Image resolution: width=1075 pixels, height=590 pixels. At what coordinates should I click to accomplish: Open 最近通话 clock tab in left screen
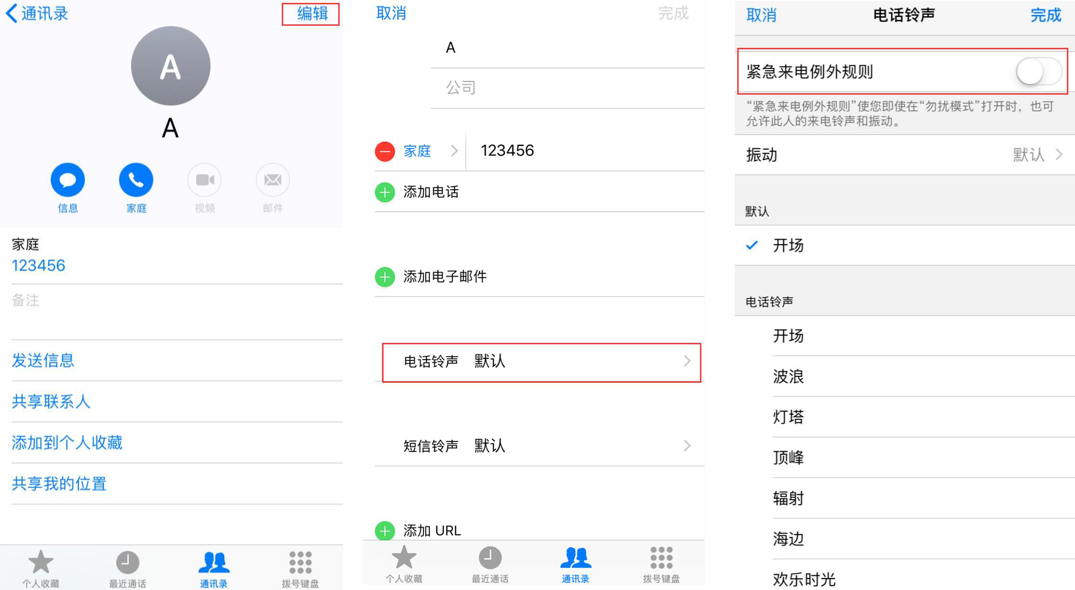click(x=128, y=568)
